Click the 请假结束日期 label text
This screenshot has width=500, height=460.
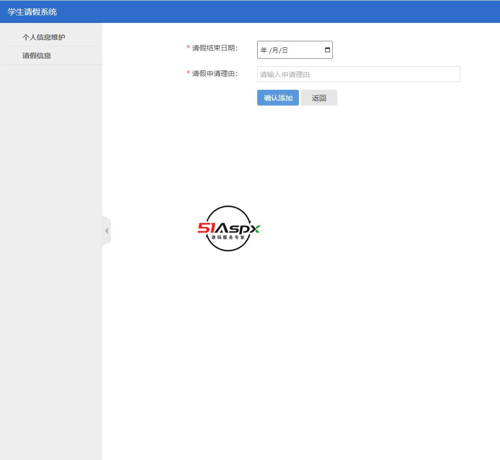tap(215, 48)
